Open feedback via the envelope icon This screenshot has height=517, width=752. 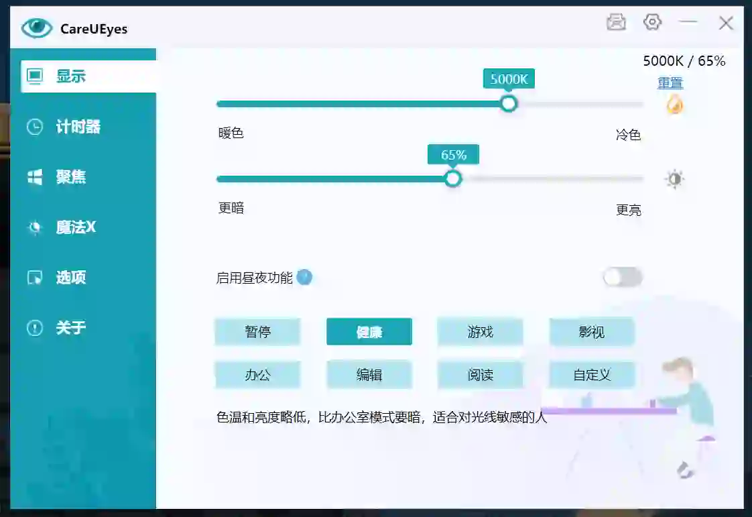[x=617, y=22]
